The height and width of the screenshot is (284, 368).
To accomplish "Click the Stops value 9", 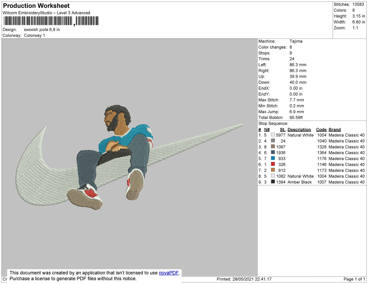I will [291, 53].
